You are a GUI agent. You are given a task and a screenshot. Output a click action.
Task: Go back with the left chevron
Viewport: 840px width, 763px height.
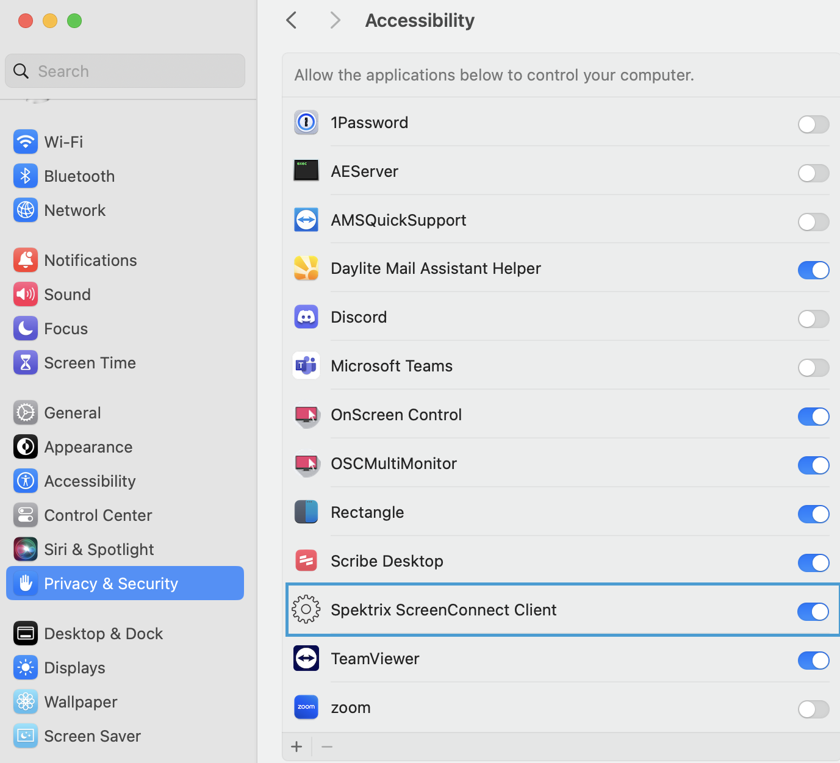292,20
